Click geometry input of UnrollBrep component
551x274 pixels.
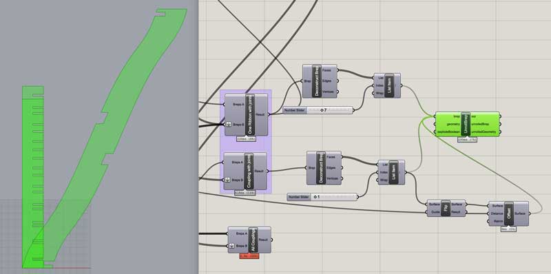point(453,124)
